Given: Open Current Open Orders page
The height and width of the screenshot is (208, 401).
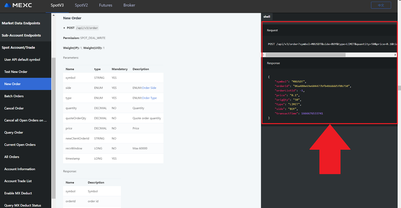Looking at the screenshot, I should pos(20,145).
